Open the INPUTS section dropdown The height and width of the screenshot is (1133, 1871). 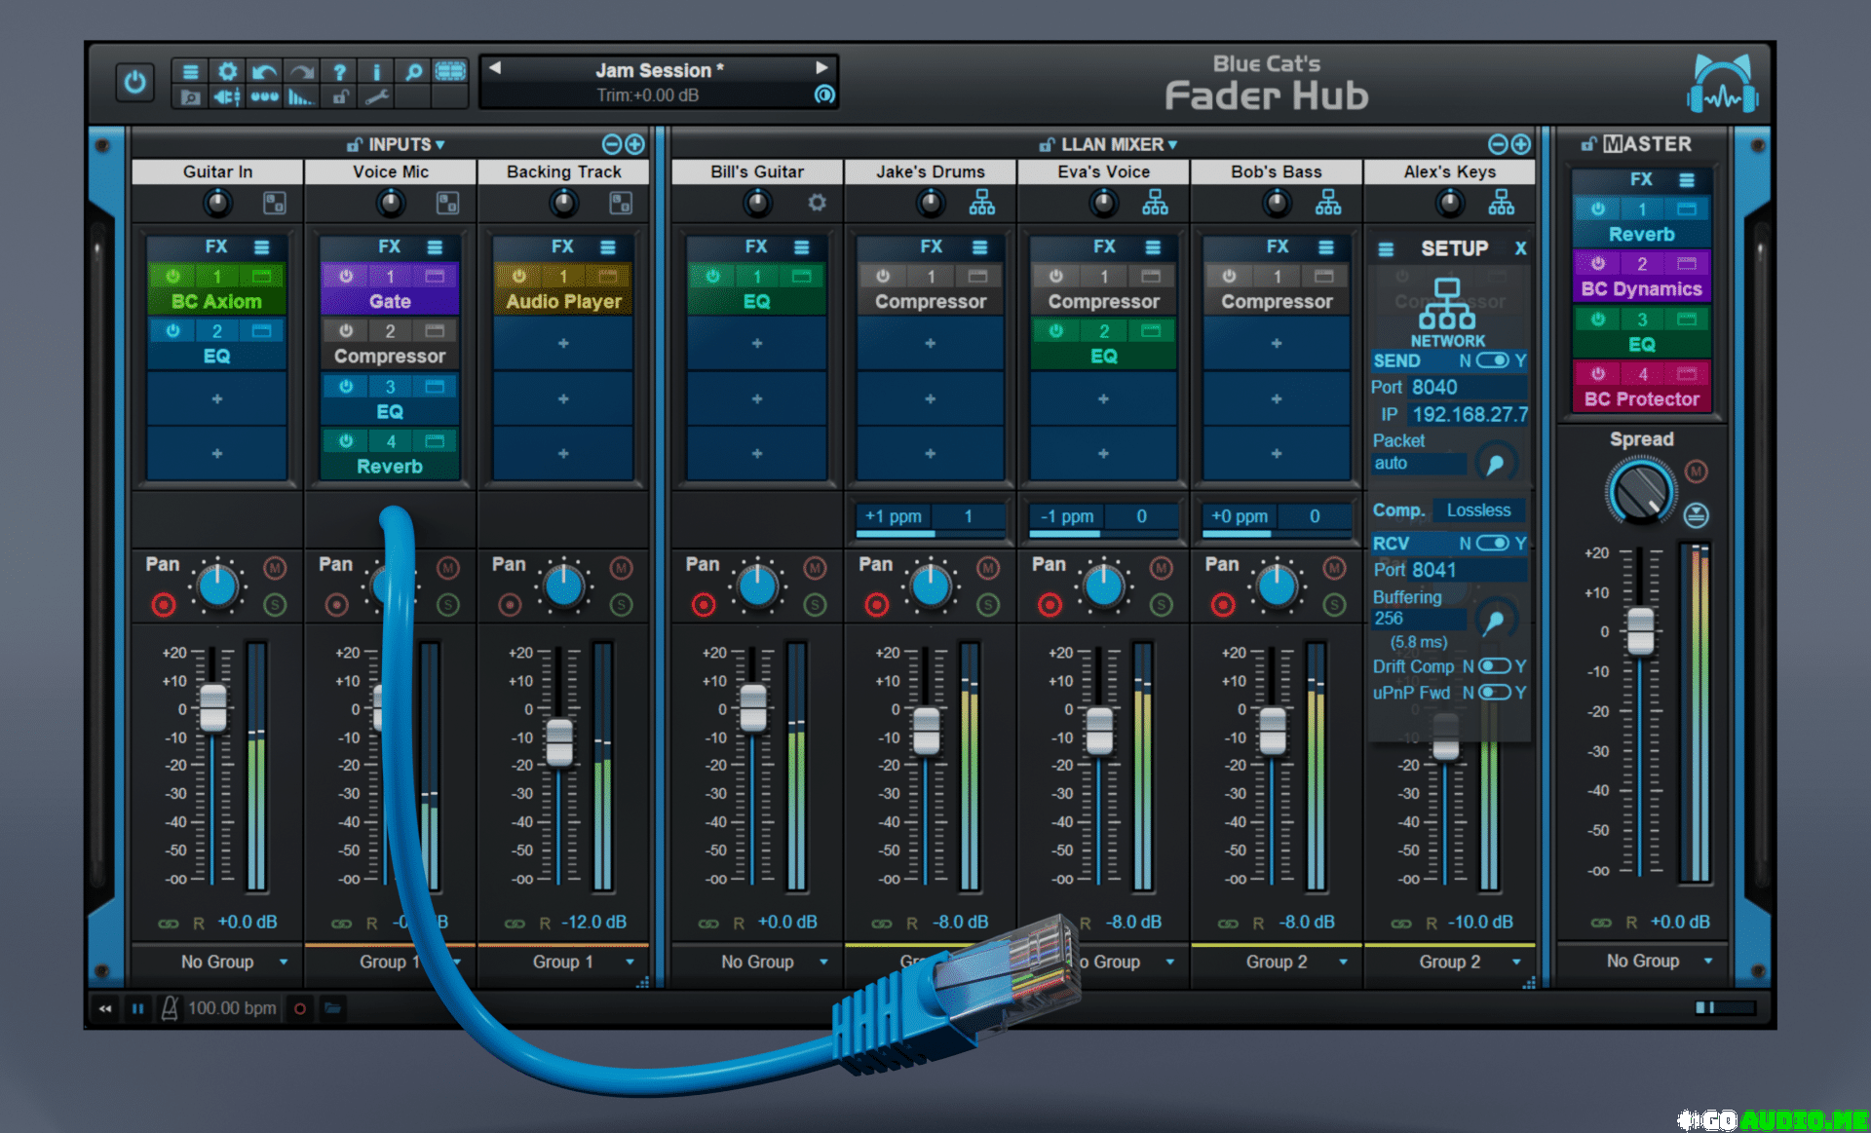click(440, 145)
